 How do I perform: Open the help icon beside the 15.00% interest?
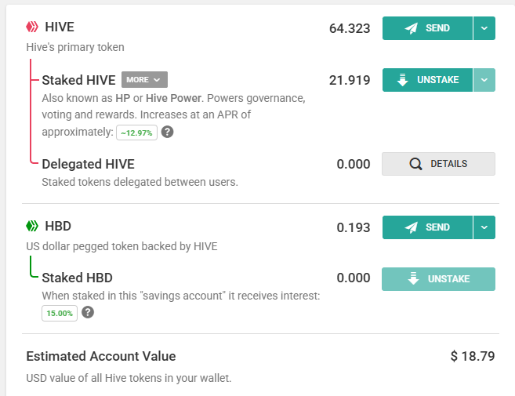[88, 312]
